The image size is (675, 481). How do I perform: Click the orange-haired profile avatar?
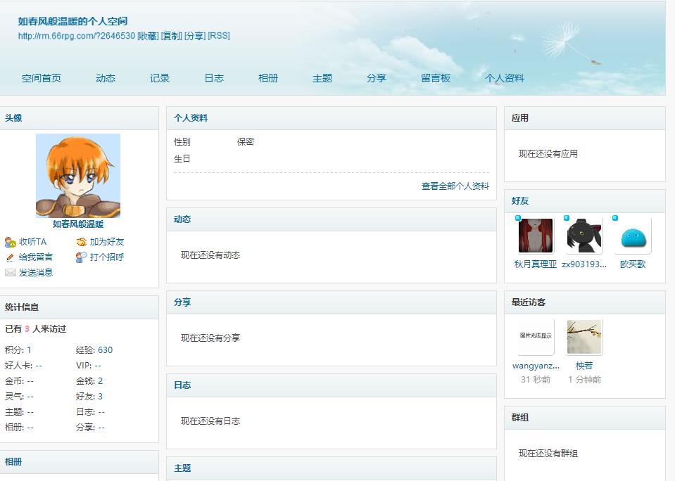[78, 176]
